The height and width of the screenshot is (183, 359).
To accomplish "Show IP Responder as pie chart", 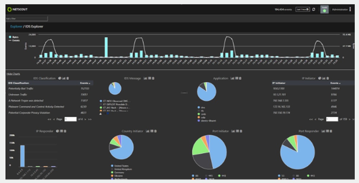I will pos(57,131).
